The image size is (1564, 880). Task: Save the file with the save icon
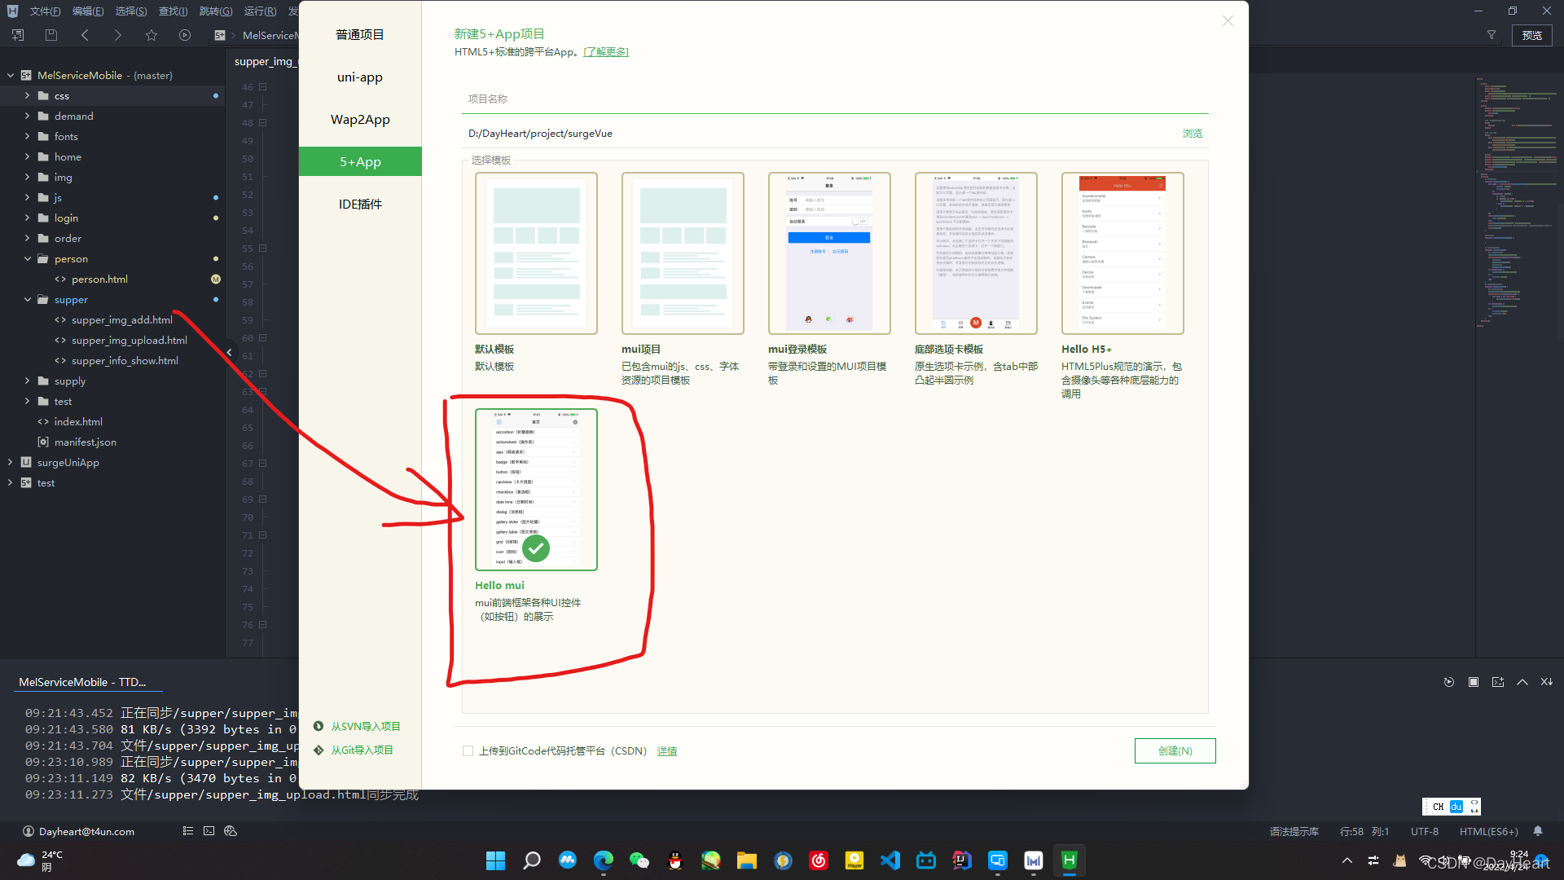[x=51, y=35]
